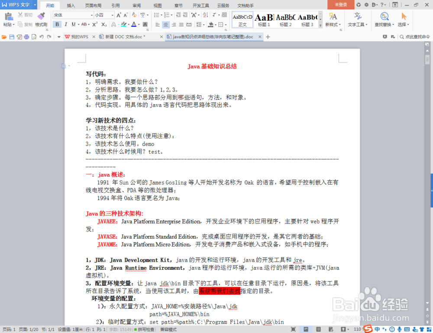This screenshot has height=333, width=433.
Task: Click the Find and Replace (查找替换) icon
Action: (384, 16)
